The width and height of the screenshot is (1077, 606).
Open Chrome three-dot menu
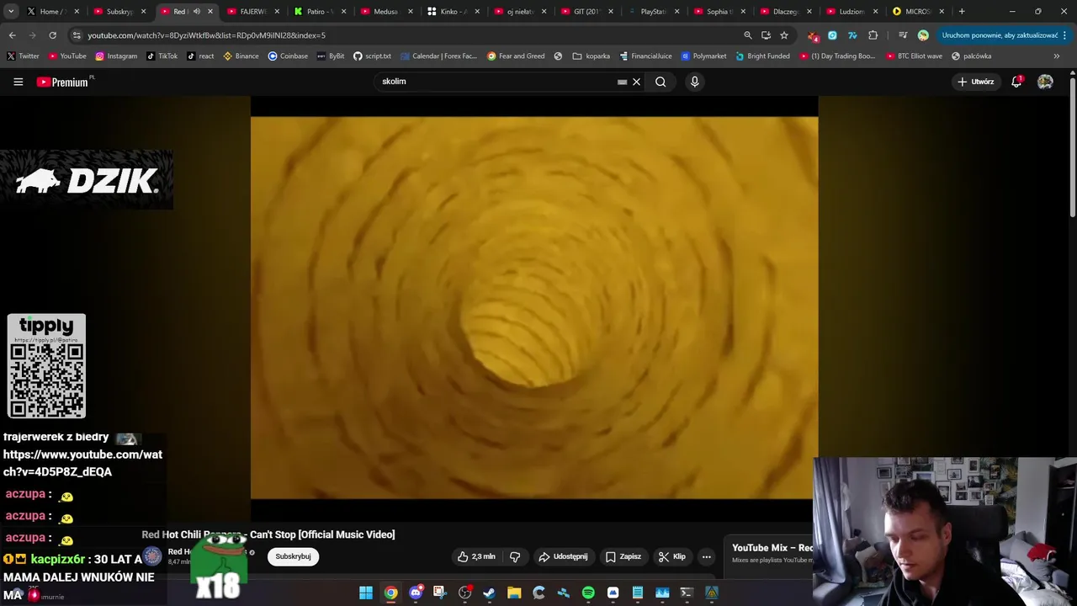[x=1065, y=35]
